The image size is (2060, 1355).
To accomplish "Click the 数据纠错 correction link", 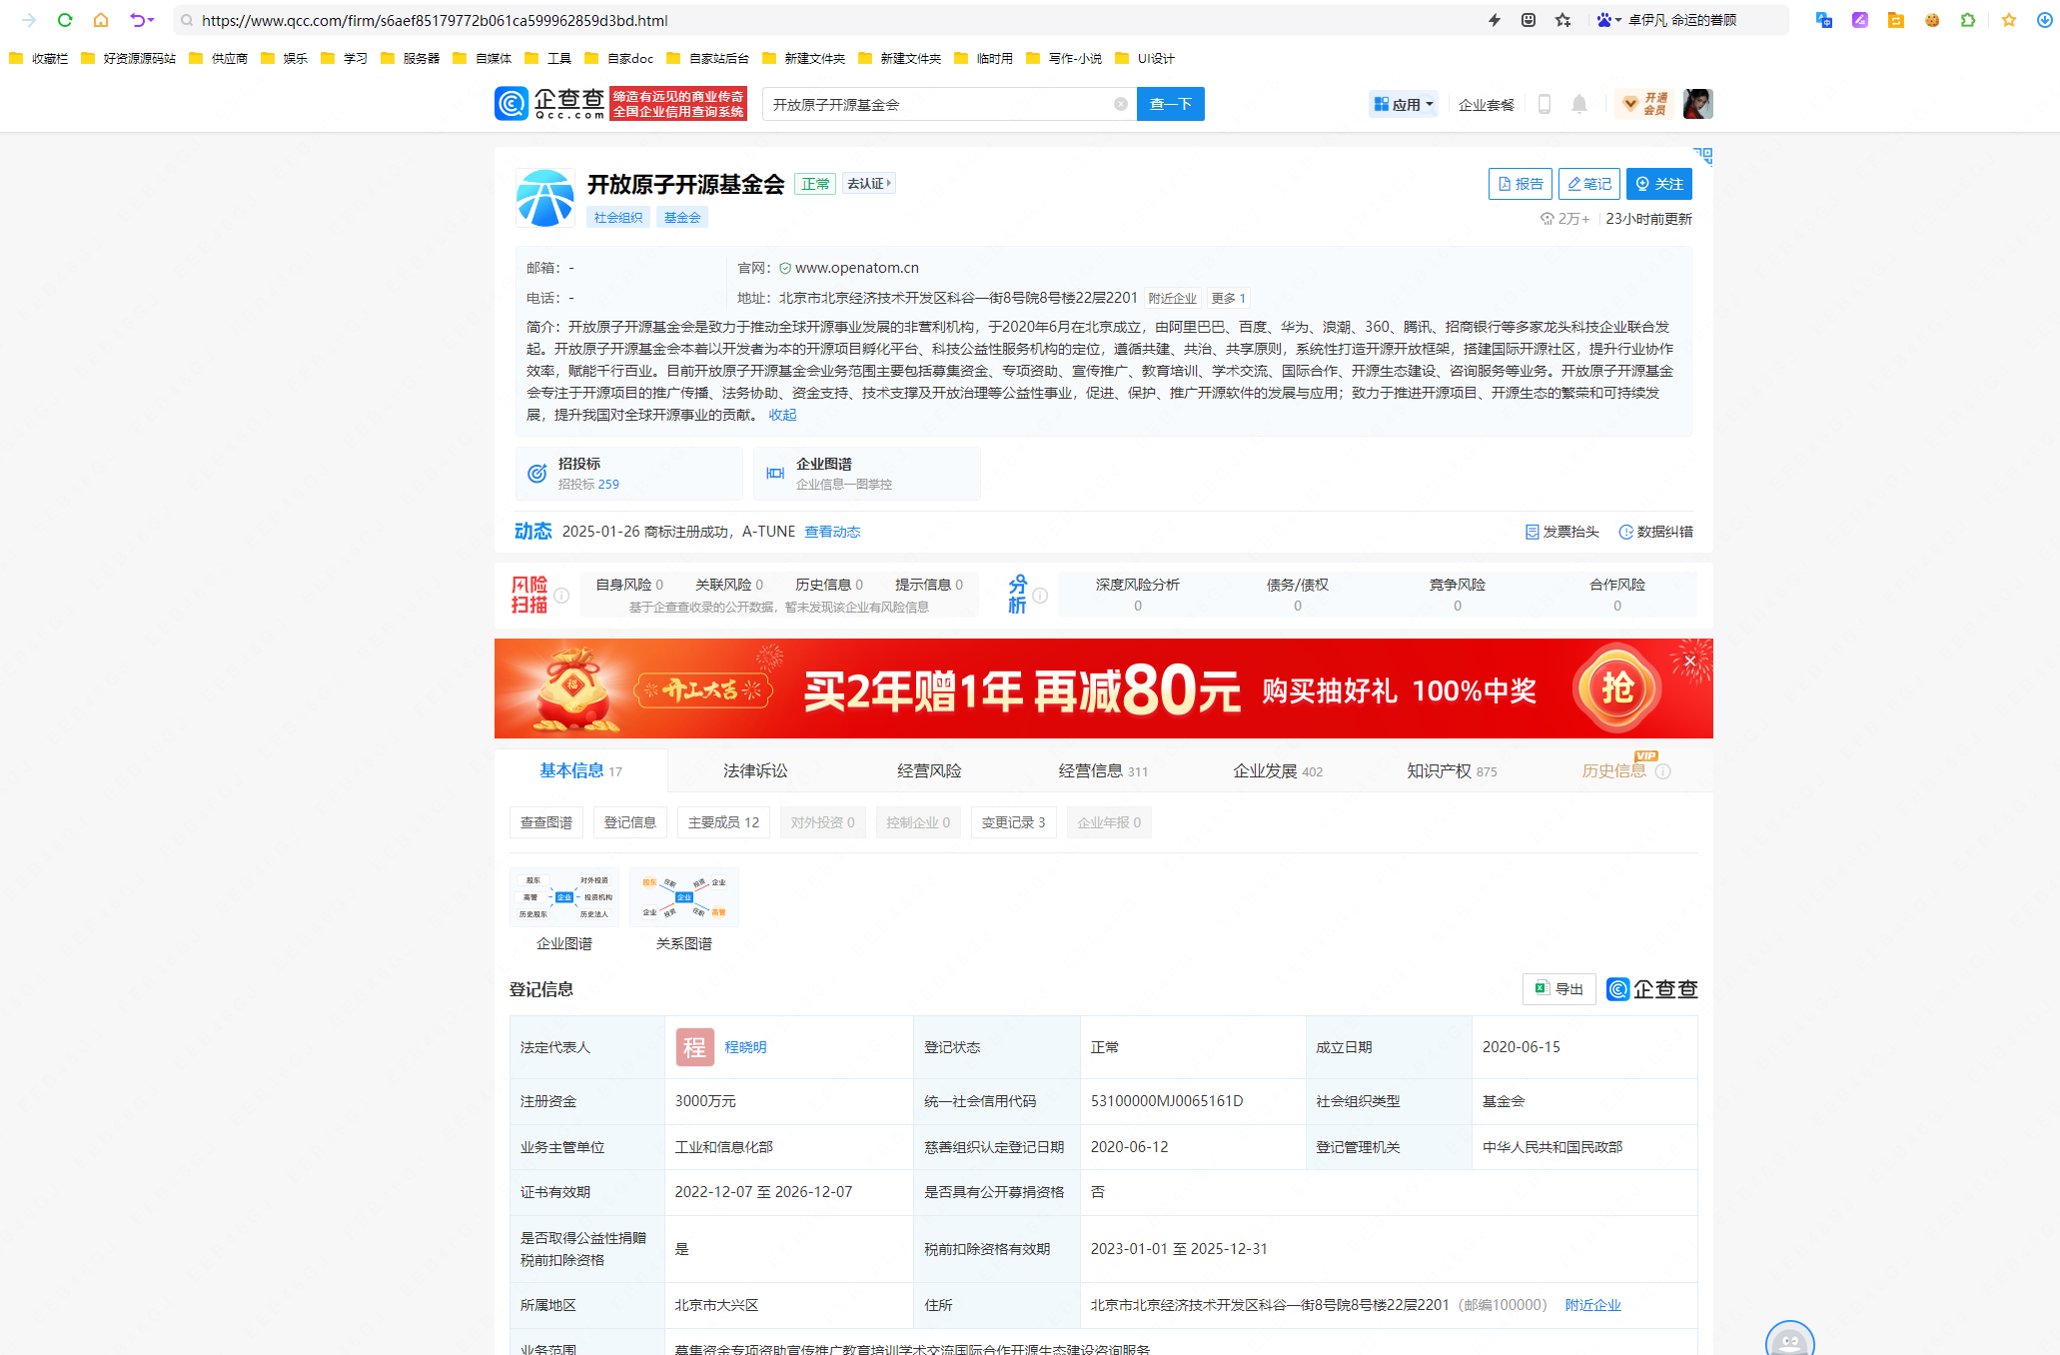I will tap(1655, 532).
